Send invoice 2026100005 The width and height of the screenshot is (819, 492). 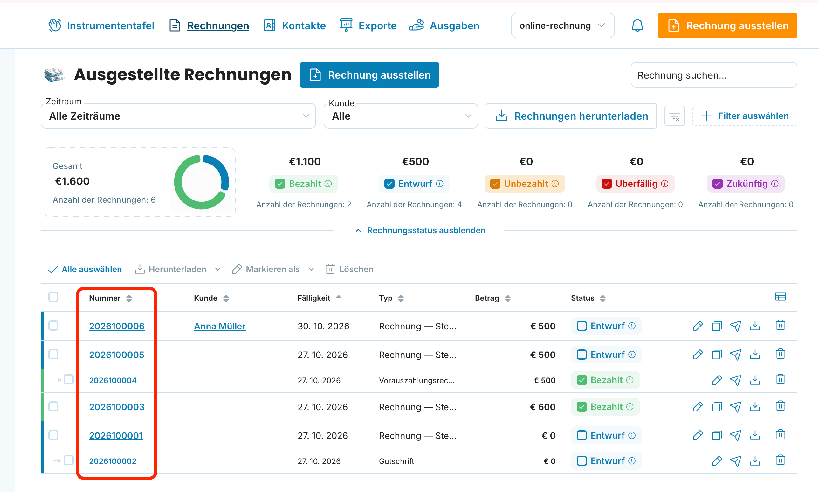tap(736, 355)
